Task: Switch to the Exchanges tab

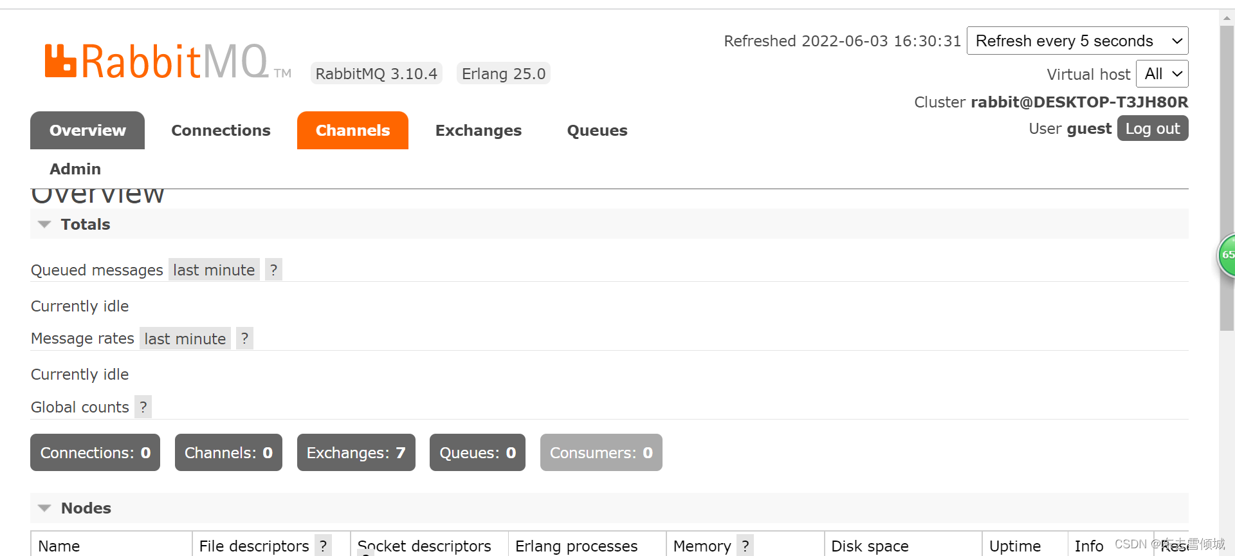Action: coord(479,130)
